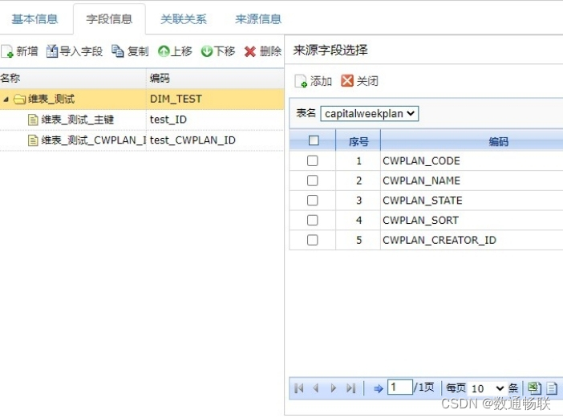Click the page number input field
Viewport: 563px width, 418px height.
pyautogui.click(x=400, y=388)
